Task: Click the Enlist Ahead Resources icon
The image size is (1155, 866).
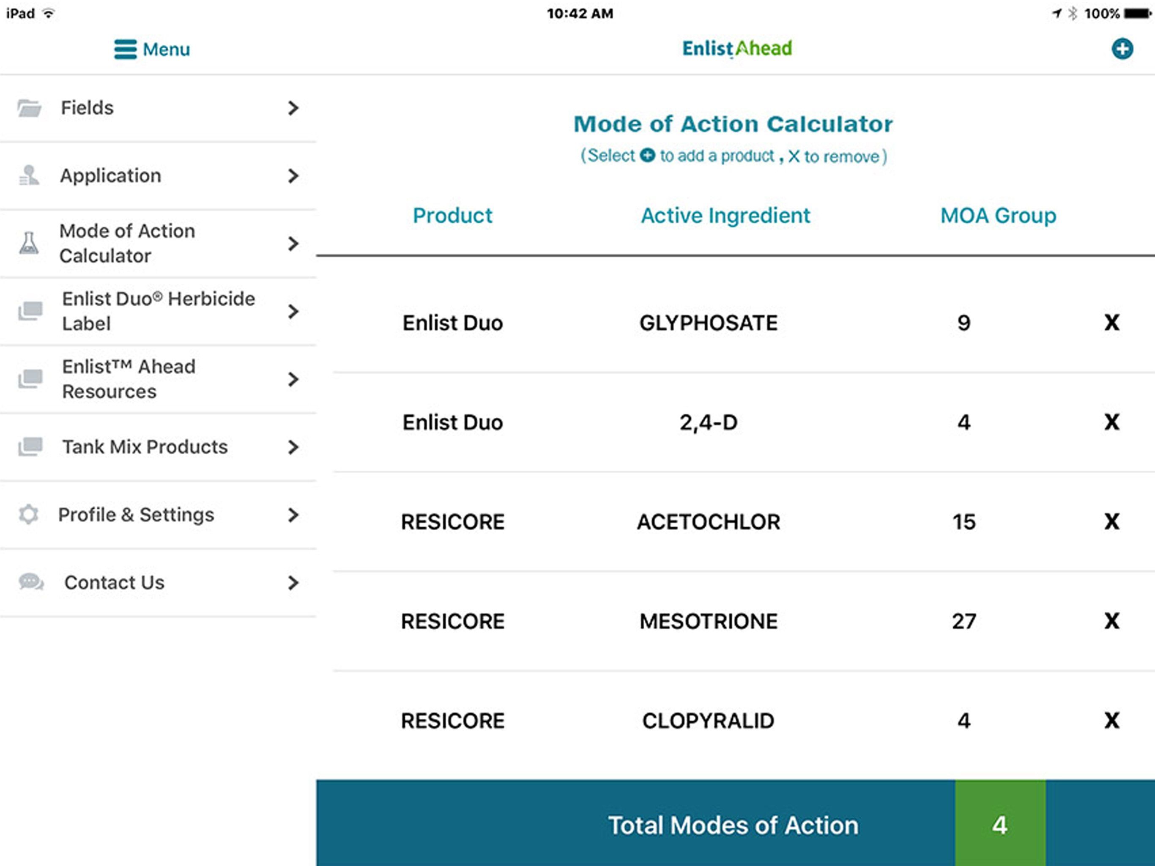Action: [x=30, y=379]
